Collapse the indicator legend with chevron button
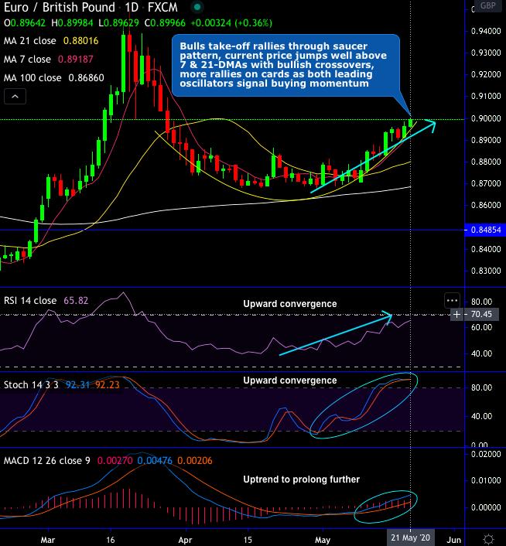The image size is (506, 546). click(x=15, y=97)
